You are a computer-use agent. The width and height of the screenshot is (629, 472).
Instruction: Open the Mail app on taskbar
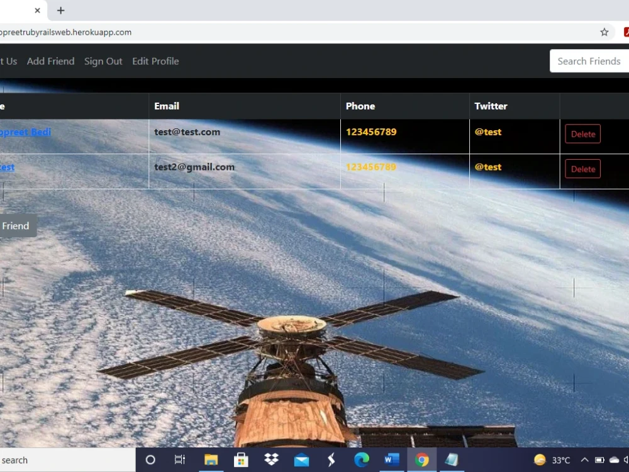pyautogui.click(x=301, y=460)
